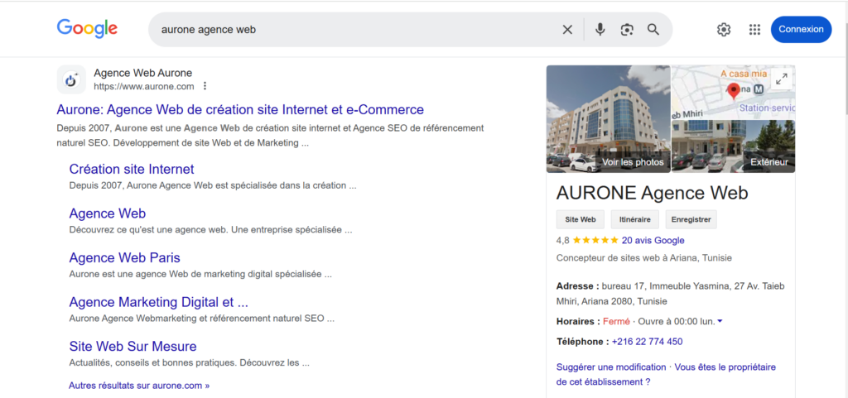Expand the opening hours dropdown arrow

720,321
